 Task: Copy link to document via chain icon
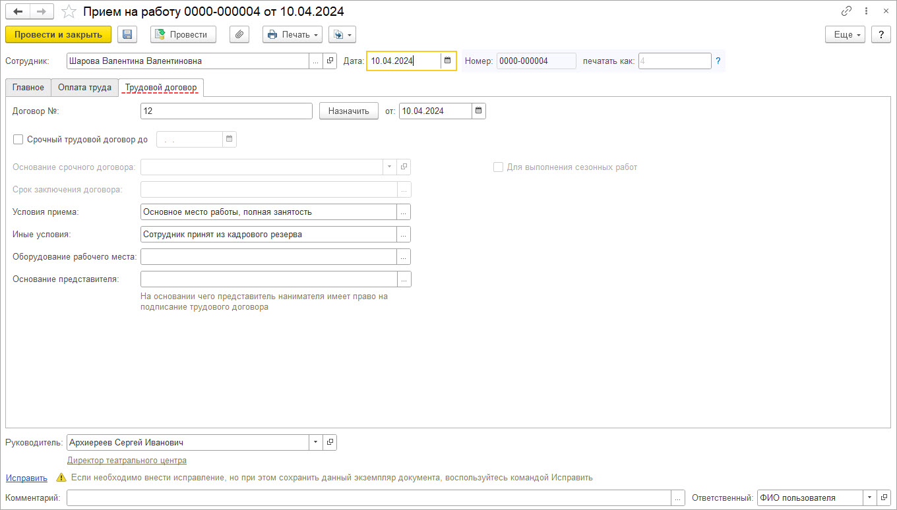847,11
